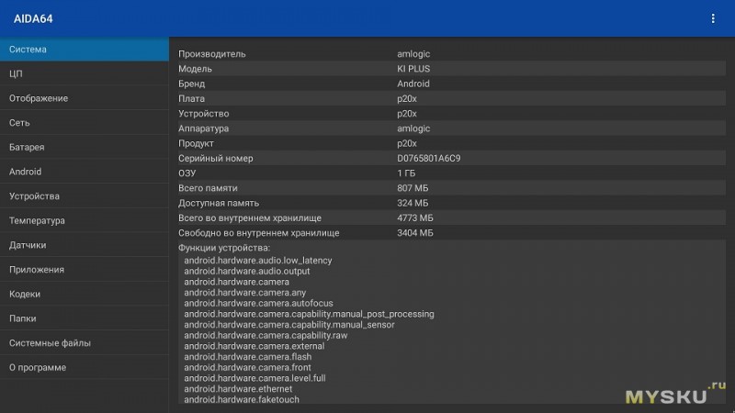Select the Серийный номер label

[216, 158]
